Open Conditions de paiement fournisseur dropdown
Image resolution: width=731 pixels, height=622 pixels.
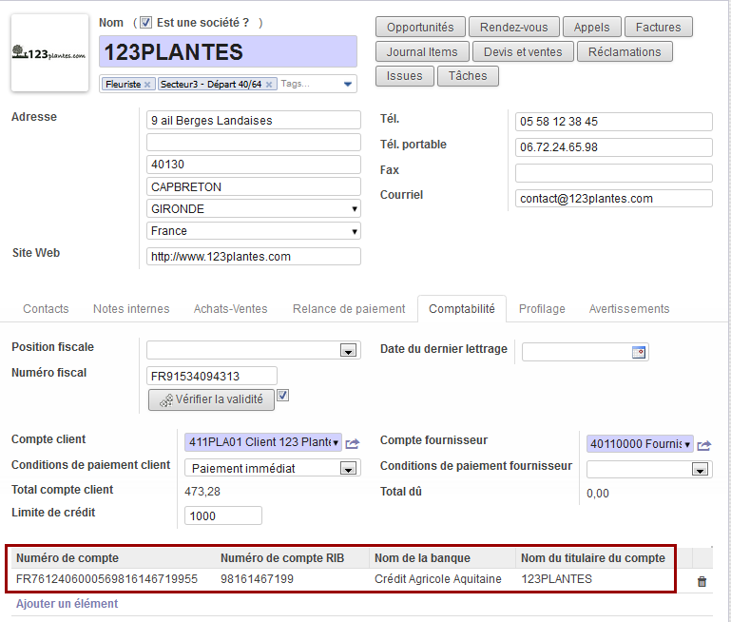coord(700,470)
